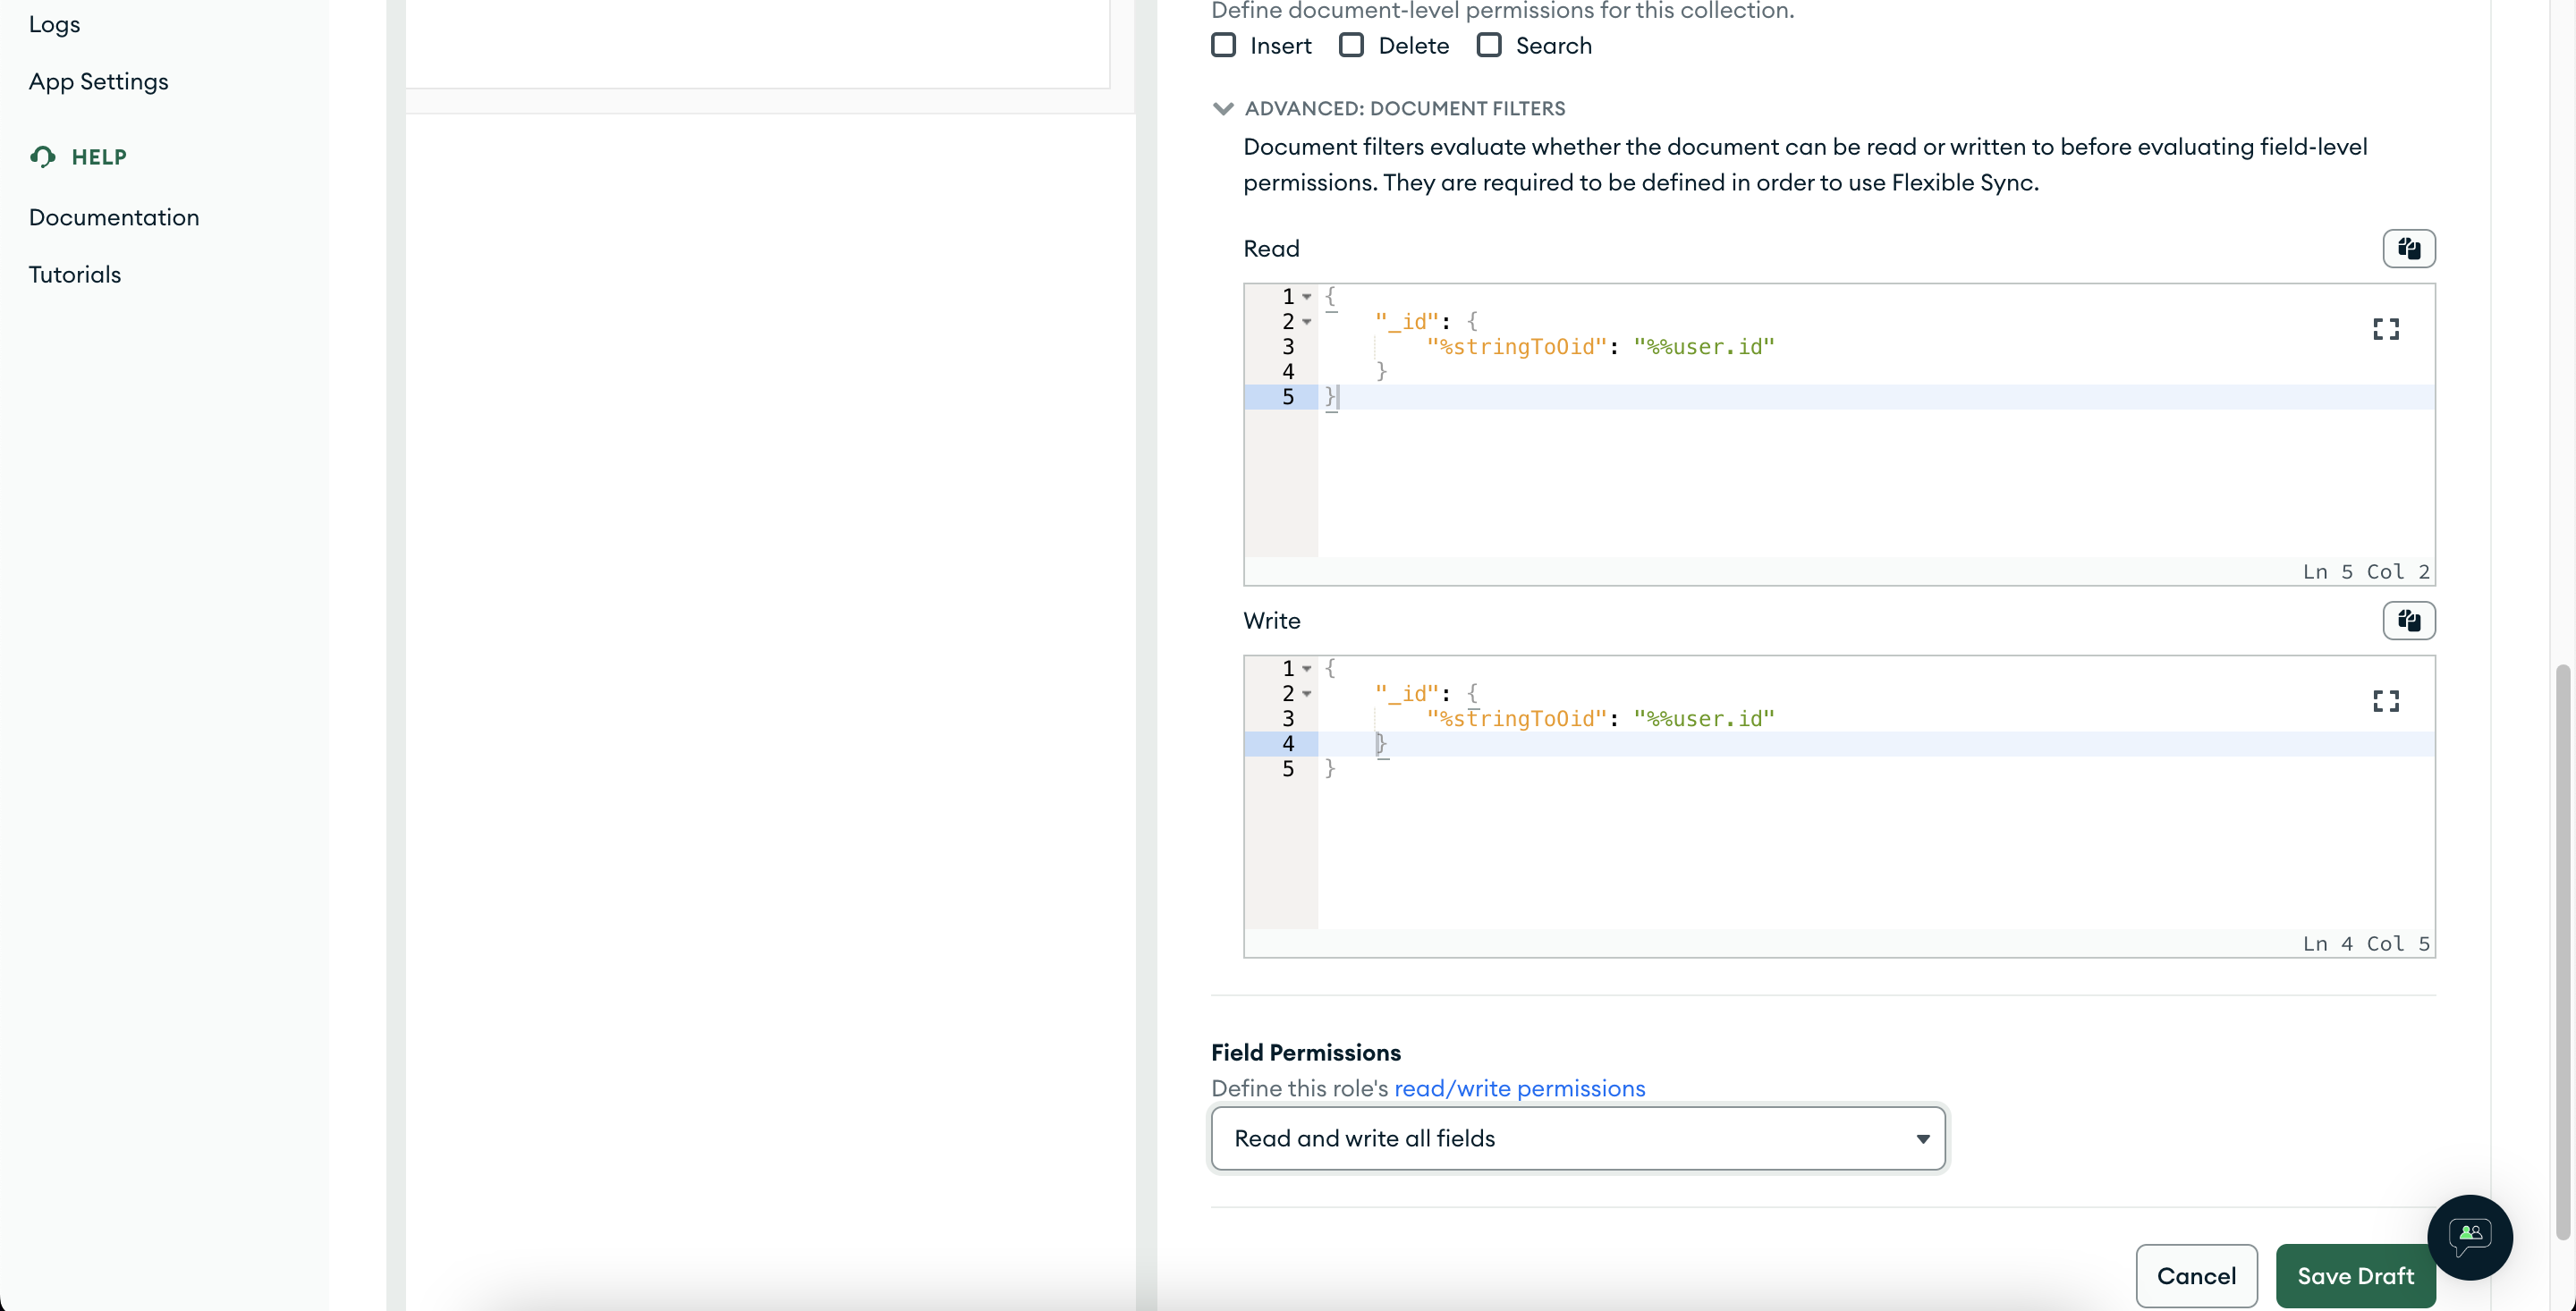Open App Settings in the sidebar
The width and height of the screenshot is (2576, 1311).
coord(98,81)
